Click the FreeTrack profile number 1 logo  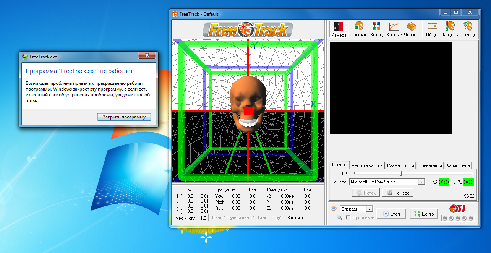[x=457, y=209]
